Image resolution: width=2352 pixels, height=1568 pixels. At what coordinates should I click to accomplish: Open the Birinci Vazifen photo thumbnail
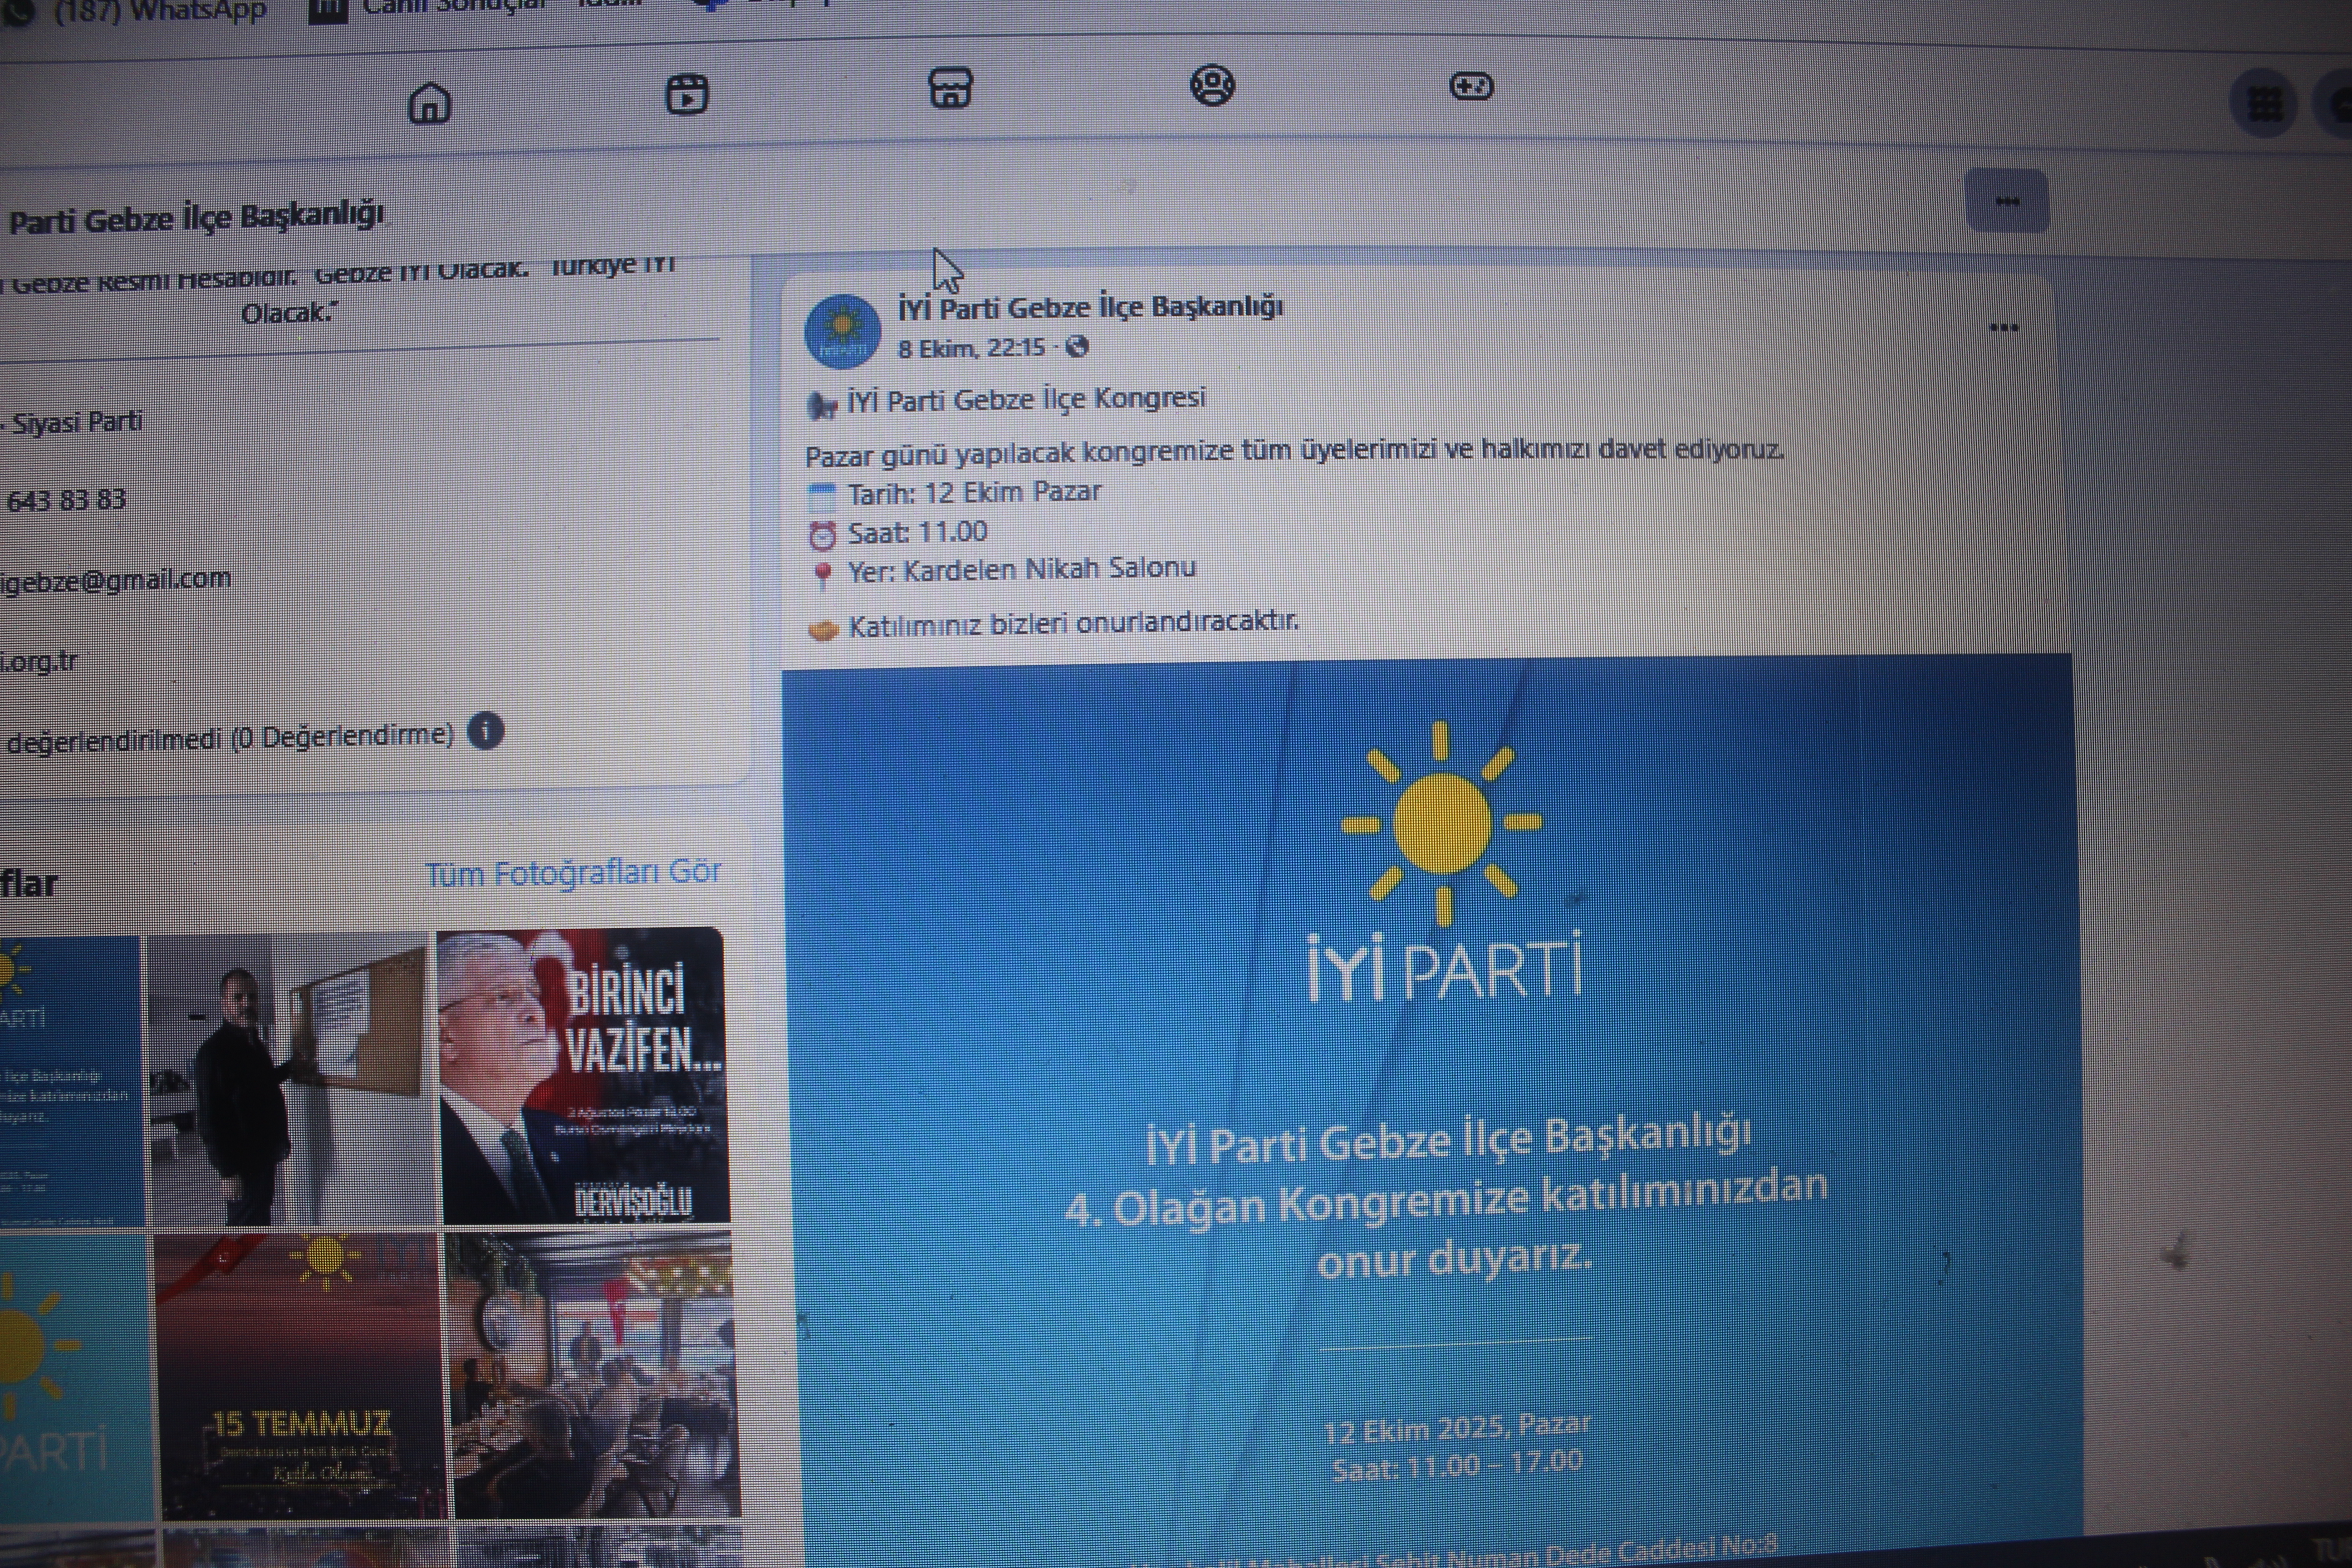584,1076
